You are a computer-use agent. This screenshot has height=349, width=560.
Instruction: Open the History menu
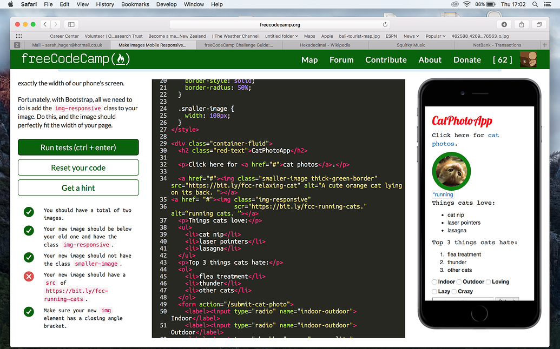[x=105, y=4]
